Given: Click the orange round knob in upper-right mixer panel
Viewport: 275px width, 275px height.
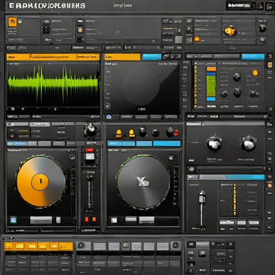Looking at the screenshot, I should pyautogui.click(x=256, y=73).
